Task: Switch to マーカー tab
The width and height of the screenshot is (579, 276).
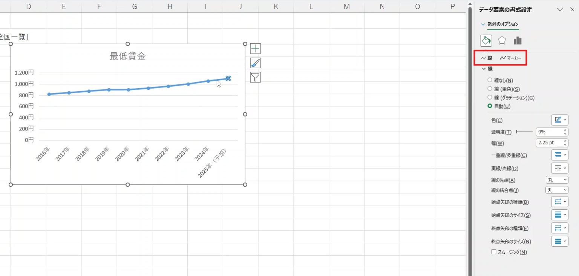Action: point(511,58)
